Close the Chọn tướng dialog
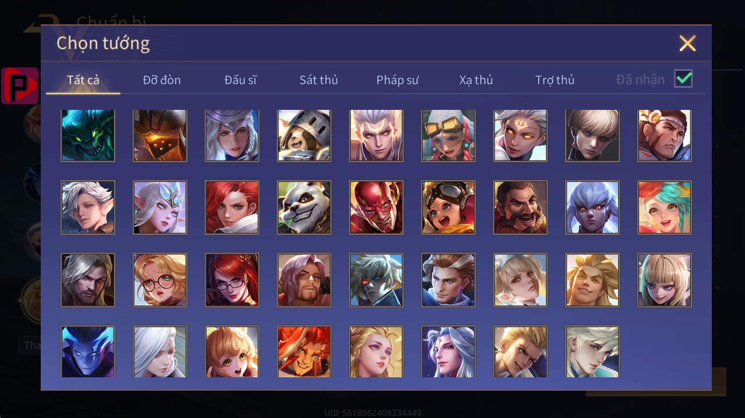Viewport: 745px width, 418px height. [x=687, y=43]
